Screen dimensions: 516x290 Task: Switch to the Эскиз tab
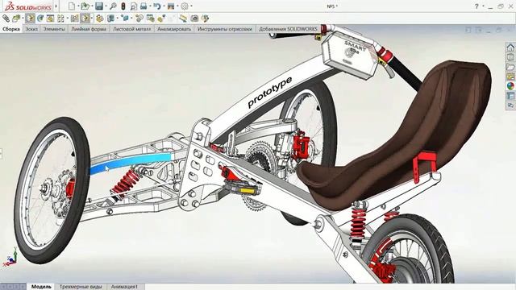pyautogui.click(x=31, y=29)
